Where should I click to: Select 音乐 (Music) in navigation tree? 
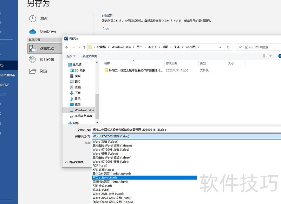75,99
